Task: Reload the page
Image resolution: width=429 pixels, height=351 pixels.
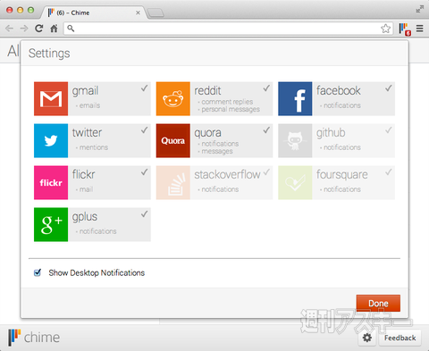Action: (x=38, y=29)
